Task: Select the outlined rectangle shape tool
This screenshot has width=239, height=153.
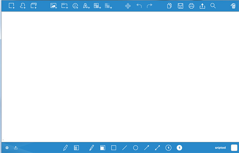Action: tap(114, 148)
